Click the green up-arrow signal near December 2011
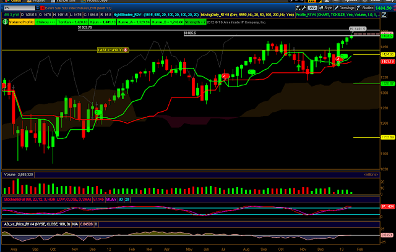The height and width of the screenshot is (252, 396). tap(123, 95)
